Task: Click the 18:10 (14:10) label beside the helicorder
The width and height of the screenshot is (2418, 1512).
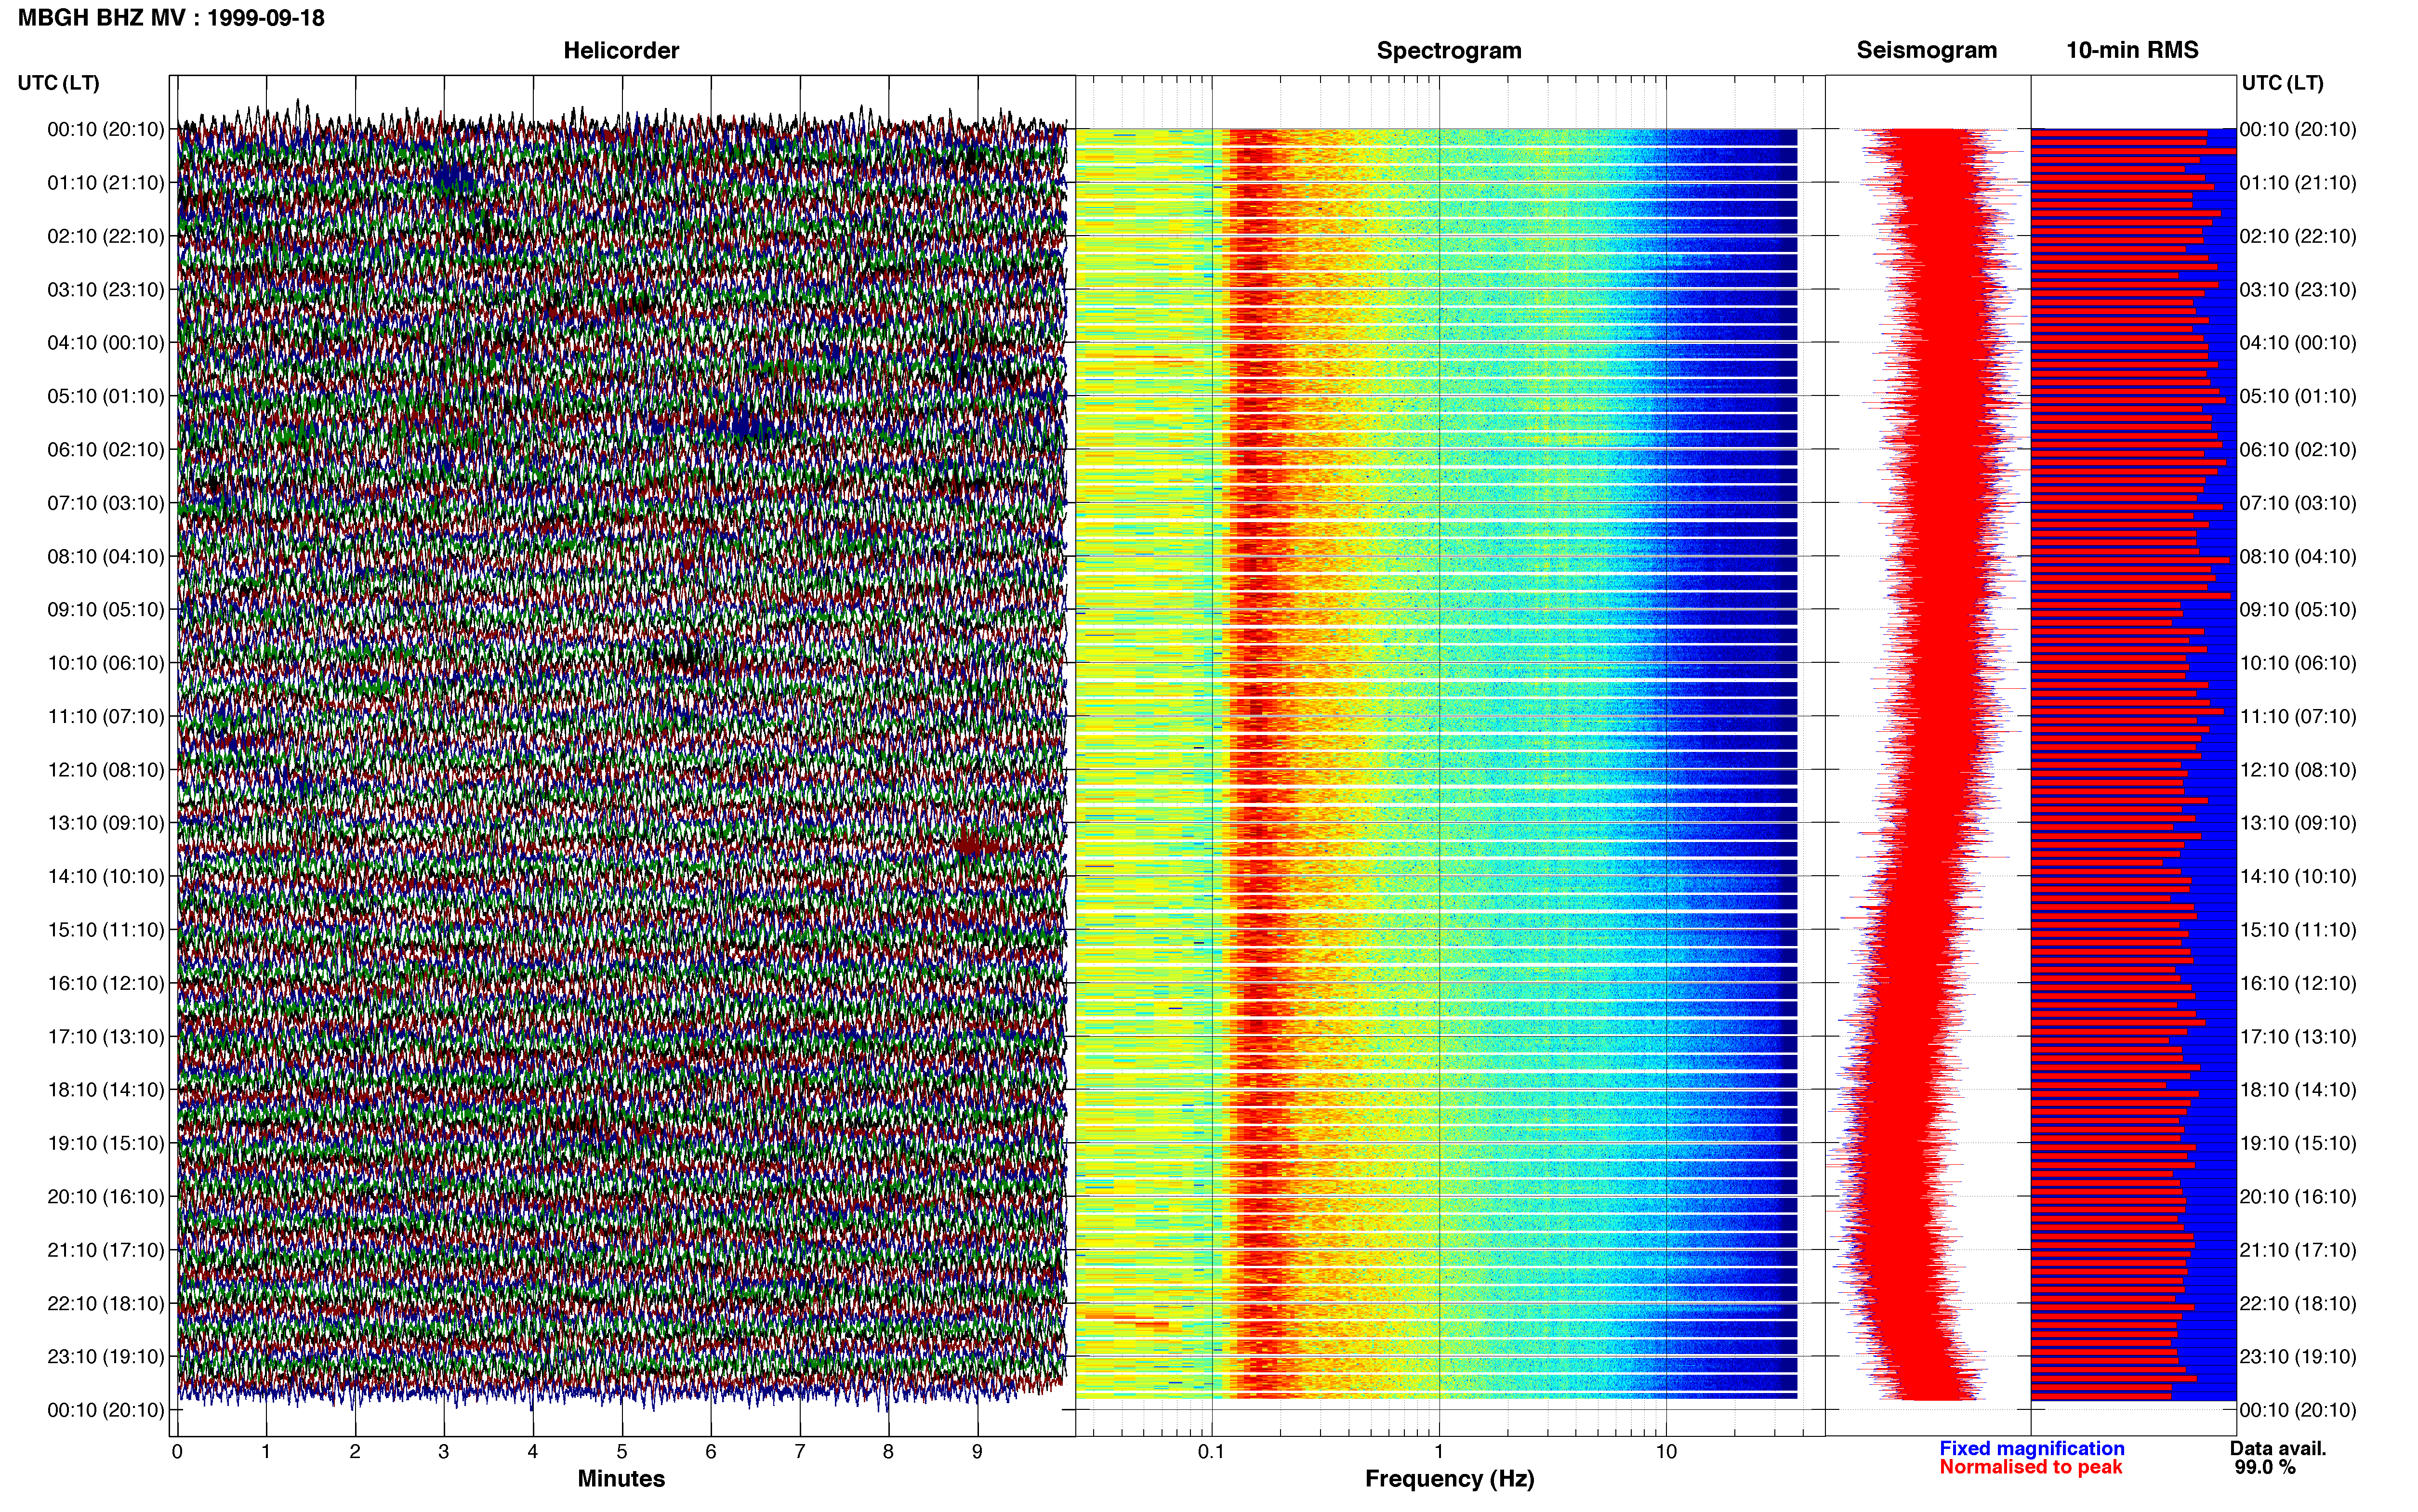Action: (106, 1090)
